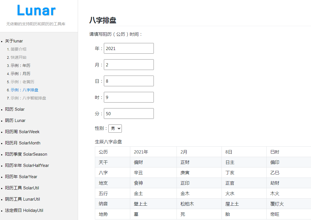Click inside the 分 minute input field

coord(129,114)
